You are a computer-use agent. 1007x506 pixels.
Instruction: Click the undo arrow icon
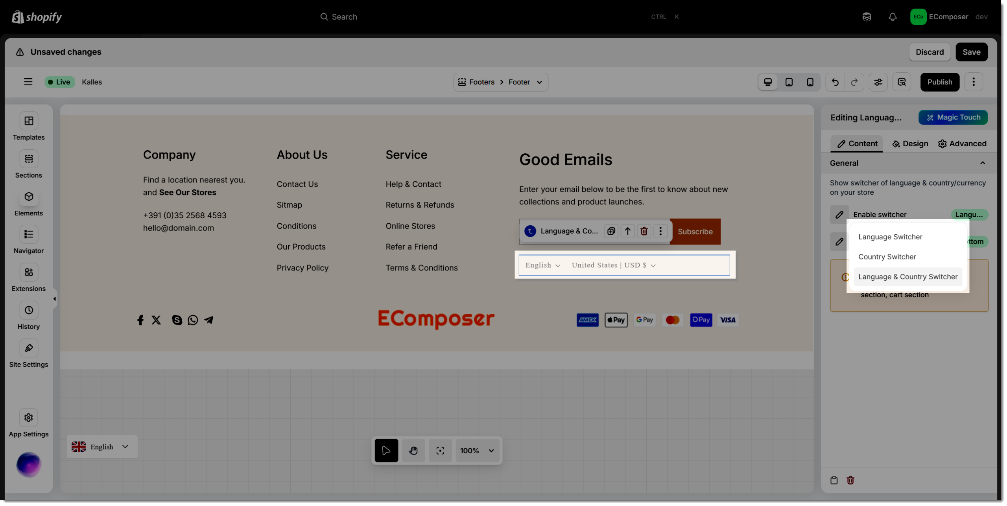(835, 82)
